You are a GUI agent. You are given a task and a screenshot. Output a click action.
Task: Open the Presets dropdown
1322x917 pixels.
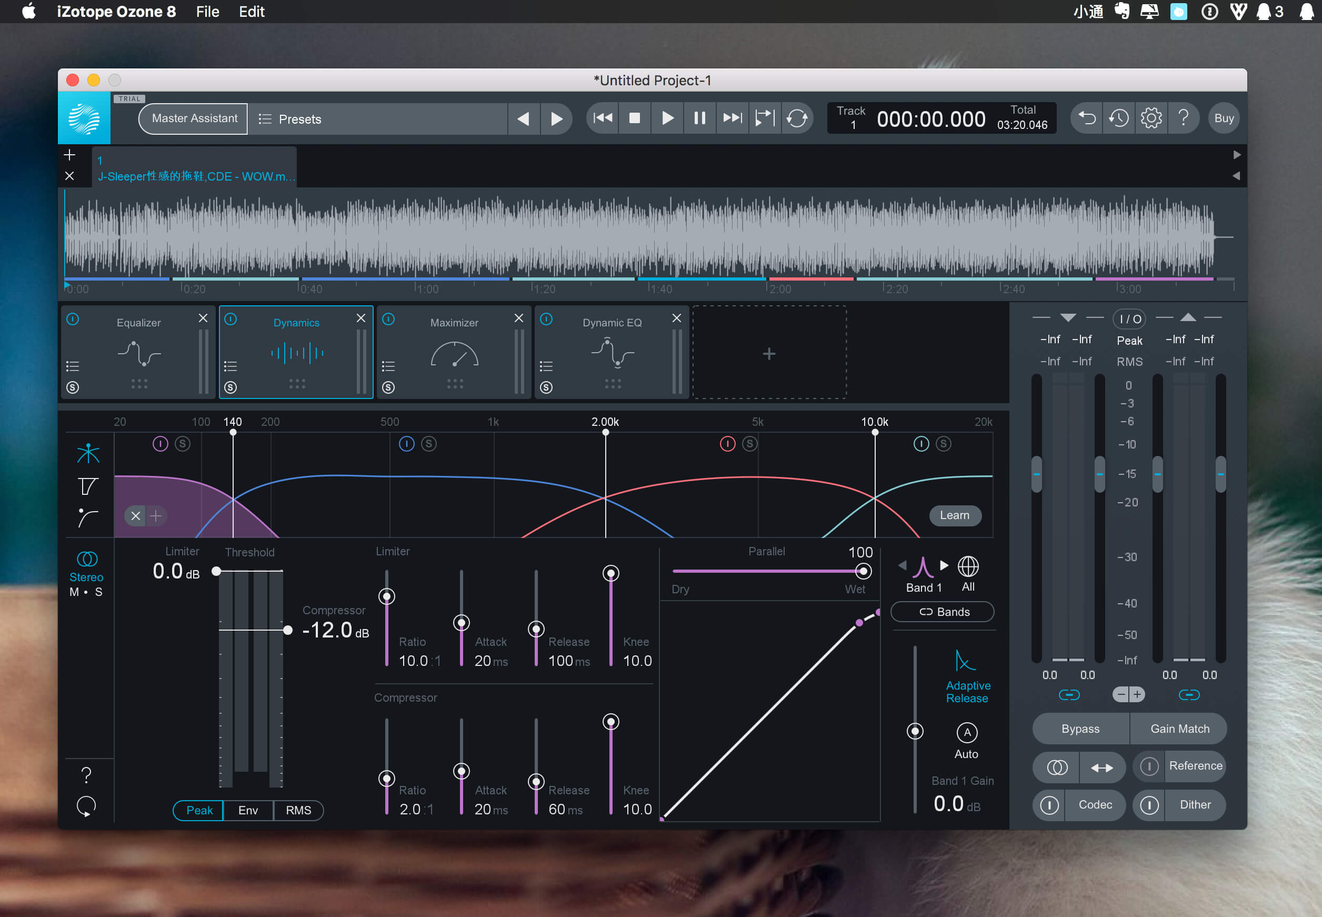click(378, 119)
